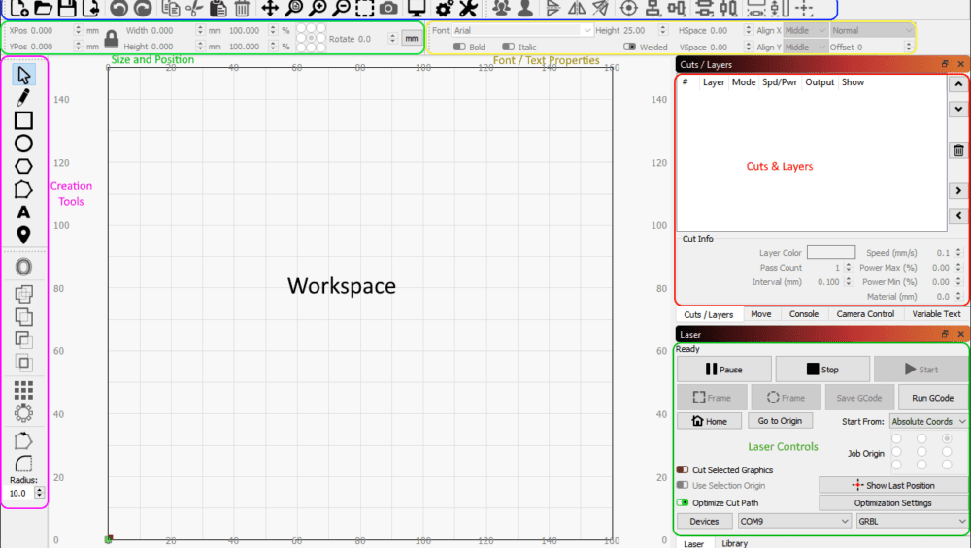Switch to the Variable Text tab
The image size is (971, 548).
pos(936,314)
